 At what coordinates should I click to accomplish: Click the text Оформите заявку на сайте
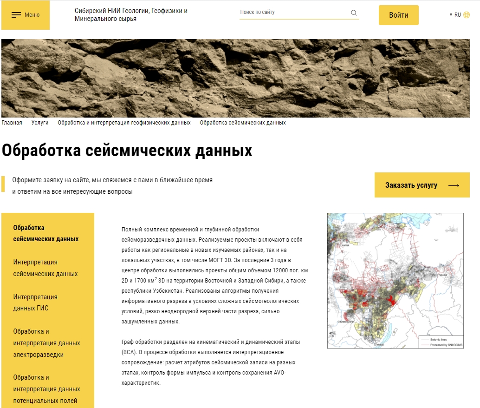click(112, 186)
